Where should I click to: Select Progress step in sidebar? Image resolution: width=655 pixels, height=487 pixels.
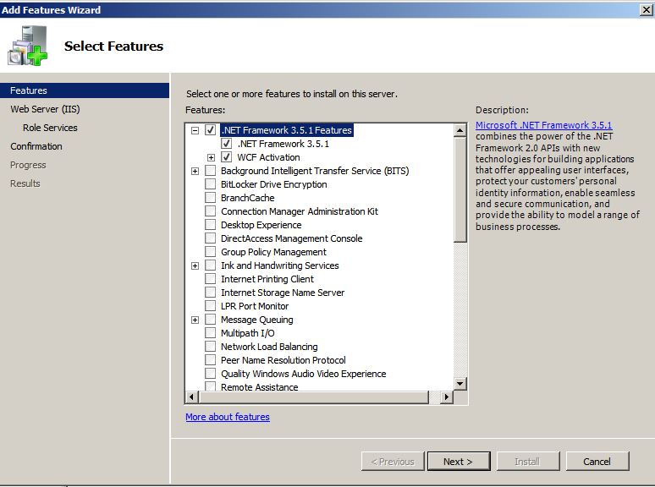coord(28,165)
